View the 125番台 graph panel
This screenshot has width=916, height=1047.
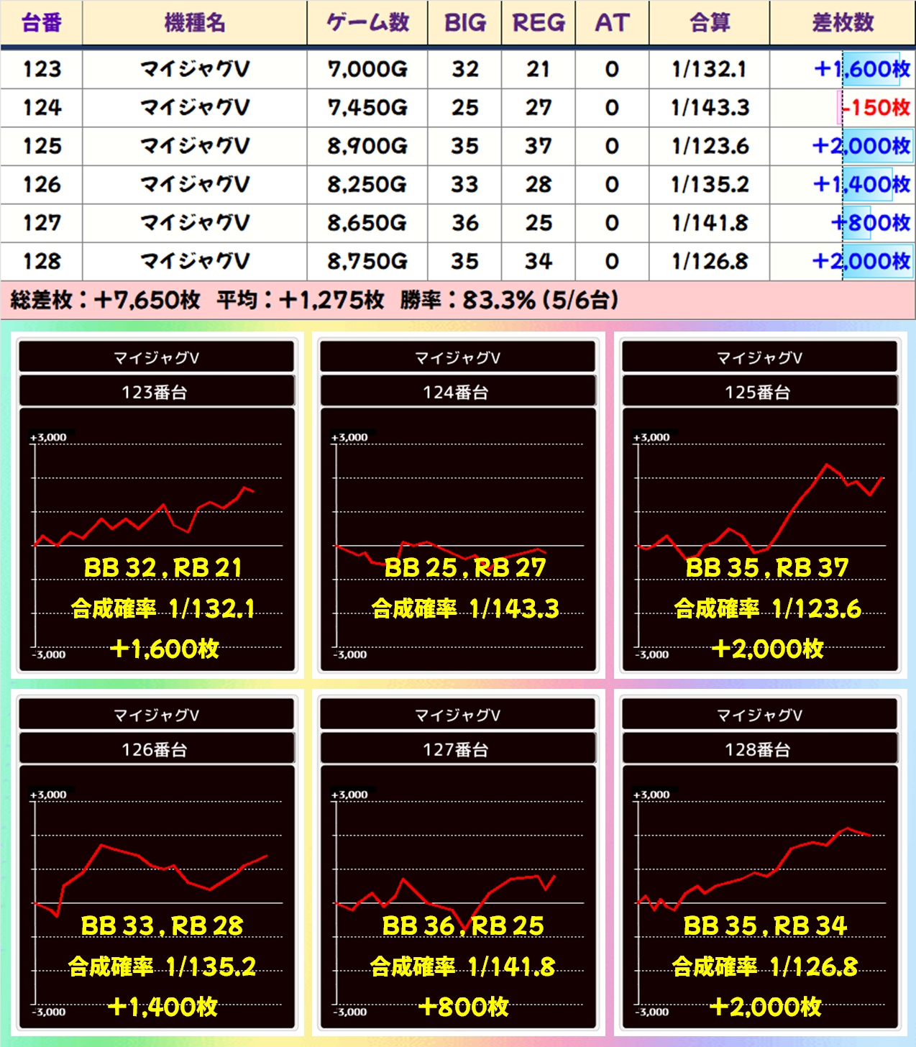[x=760, y=539]
